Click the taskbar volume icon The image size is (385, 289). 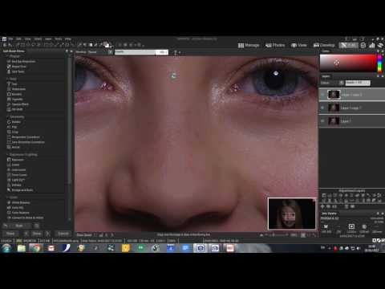[x=359, y=248]
